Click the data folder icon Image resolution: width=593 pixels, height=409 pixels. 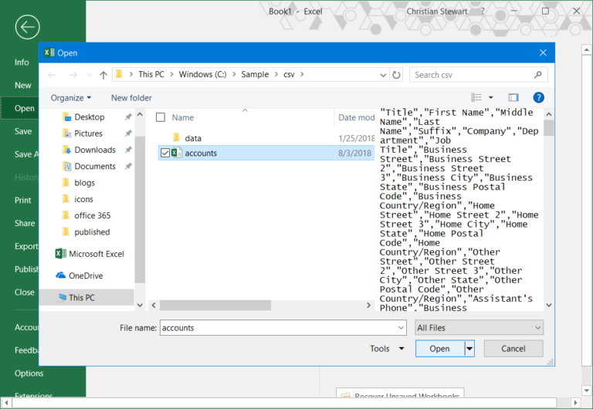tap(176, 137)
